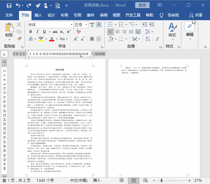
Task: Toggle superscript formatting
Action: (x=69, y=32)
